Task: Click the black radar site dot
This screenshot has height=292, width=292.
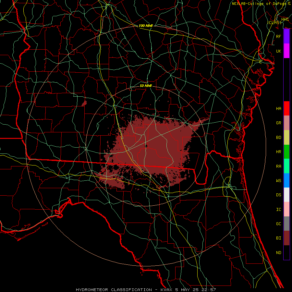Action: tap(146, 146)
